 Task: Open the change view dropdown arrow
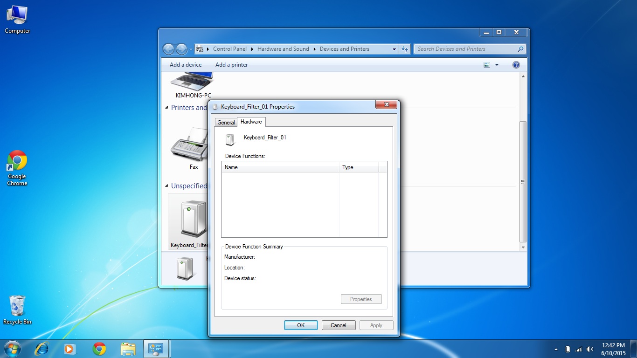(497, 65)
